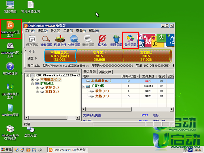Open the 分区(P) menu
204x153 pixels.
(x=55, y=31)
